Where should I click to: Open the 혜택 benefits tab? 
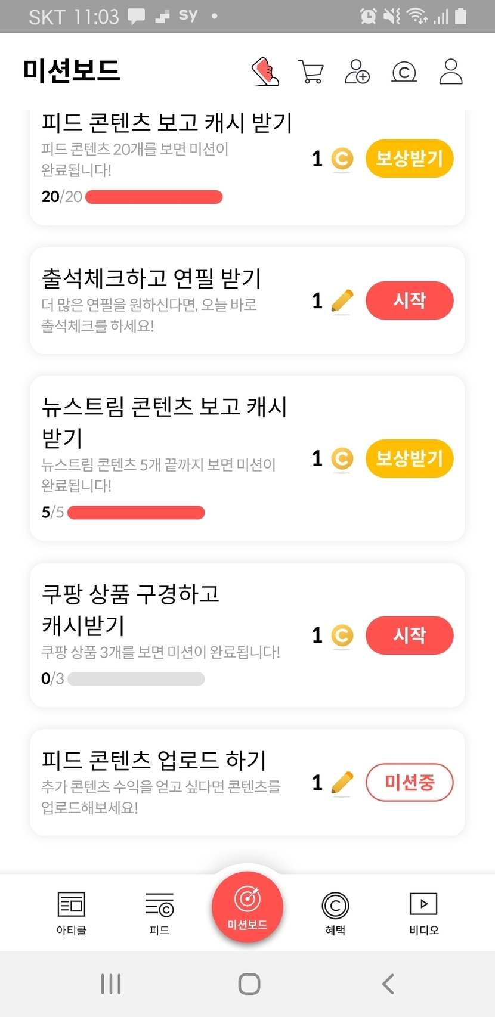[335, 912]
